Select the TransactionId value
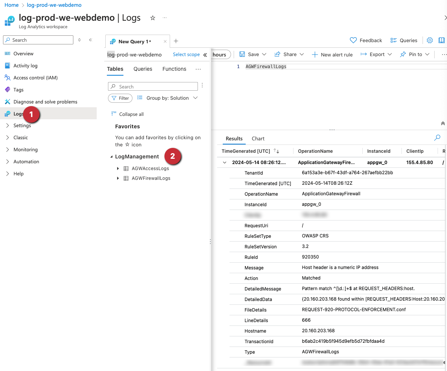The image size is (447, 371). click(x=343, y=341)
